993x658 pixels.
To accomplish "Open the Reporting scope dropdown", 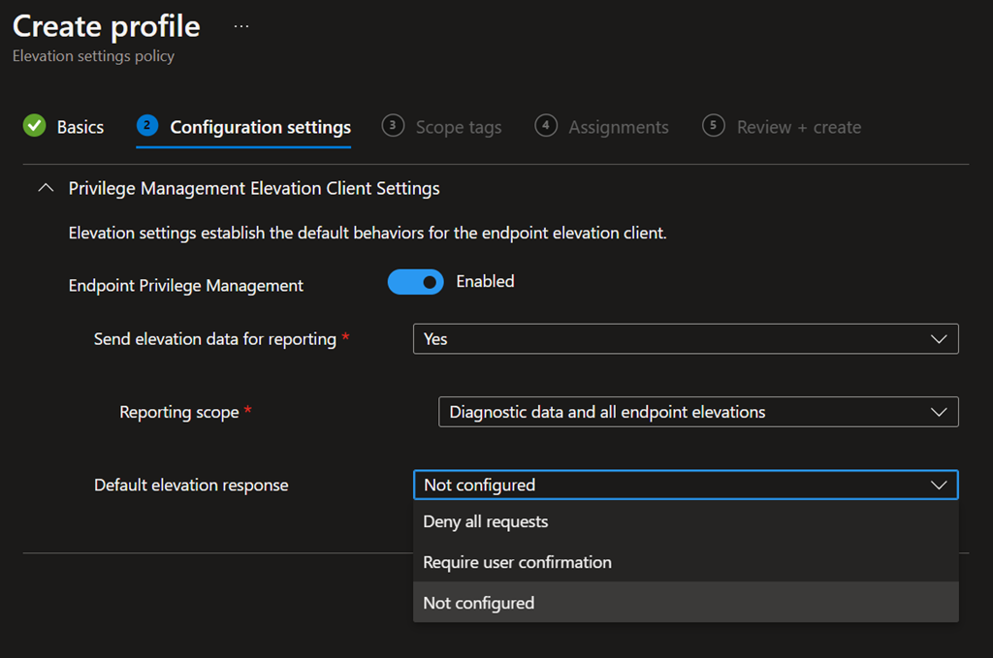I will click(x=697, y=412).
